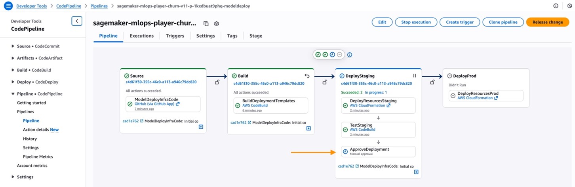Open Getting started in sidebar

tap(31, 103)
